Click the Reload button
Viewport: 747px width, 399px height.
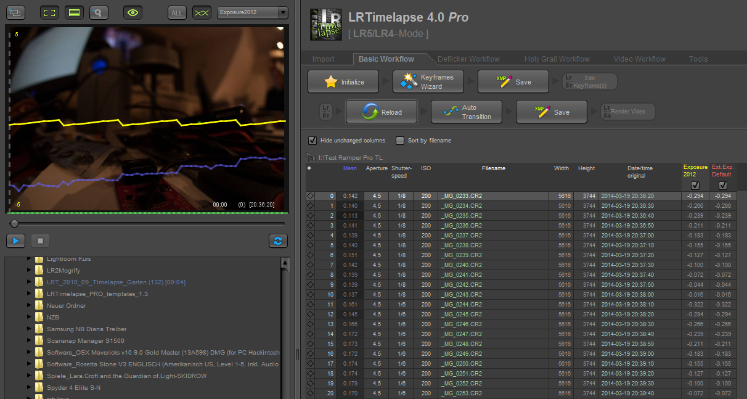point(382,112)
